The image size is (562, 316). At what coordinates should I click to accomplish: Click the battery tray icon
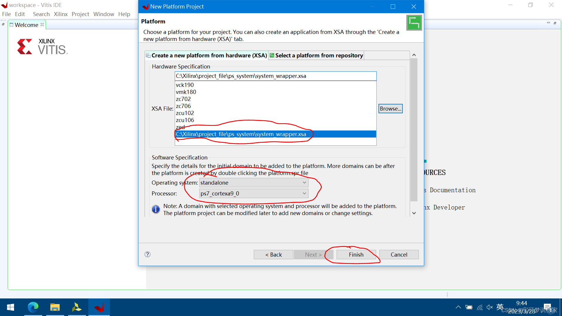pyautogui.click(x=469, y=307)
